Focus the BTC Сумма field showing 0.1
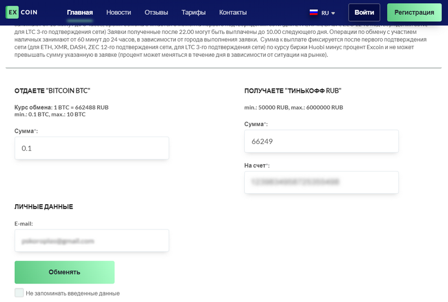The width and height of the screenshot is (448, 302). click(92, 148)
